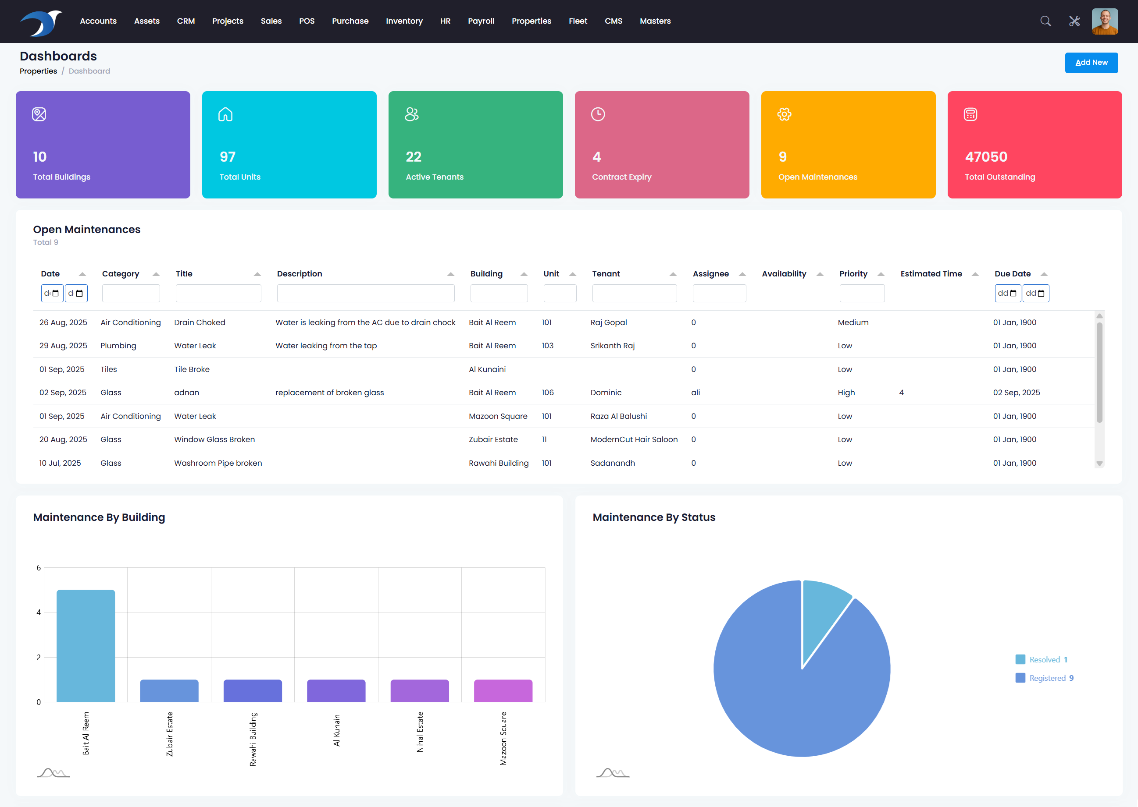Open the Payroll menu item
Viewport: 1138px width, 807px height.
[x=481, y=21]
